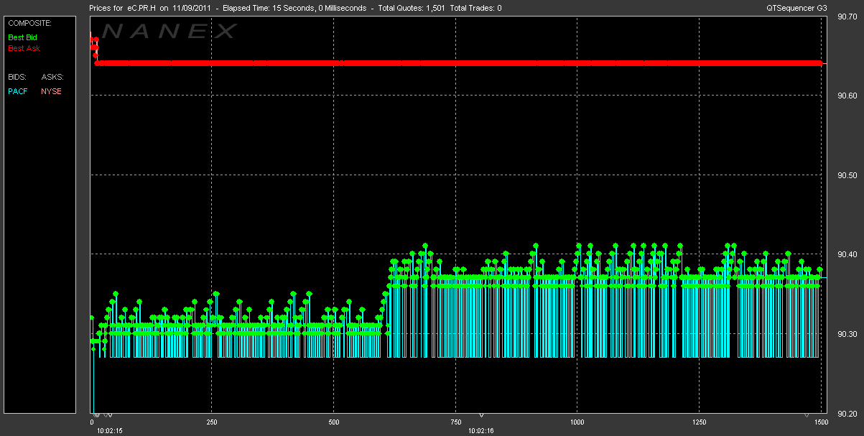Click the "NYSE" legend entry

point(51,91)
